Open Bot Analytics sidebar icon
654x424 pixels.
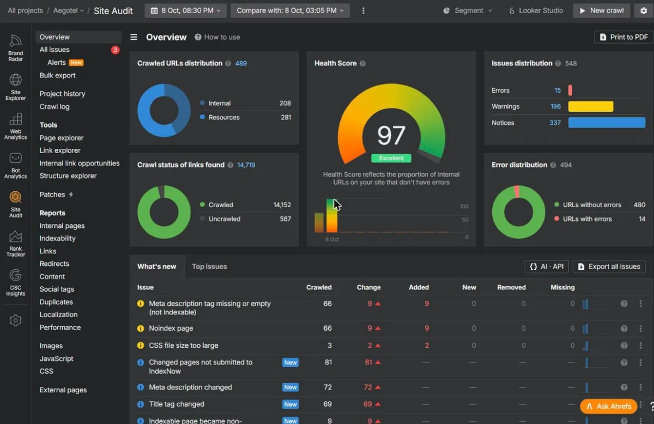pyautogui.click(x=15, y=165)
